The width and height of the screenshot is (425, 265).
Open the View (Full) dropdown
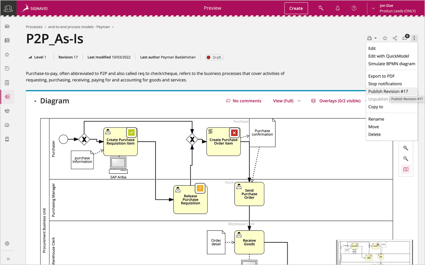click(287, 101)
